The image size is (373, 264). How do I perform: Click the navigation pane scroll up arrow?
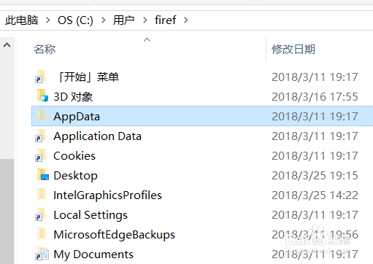click(x=7, y=45)
